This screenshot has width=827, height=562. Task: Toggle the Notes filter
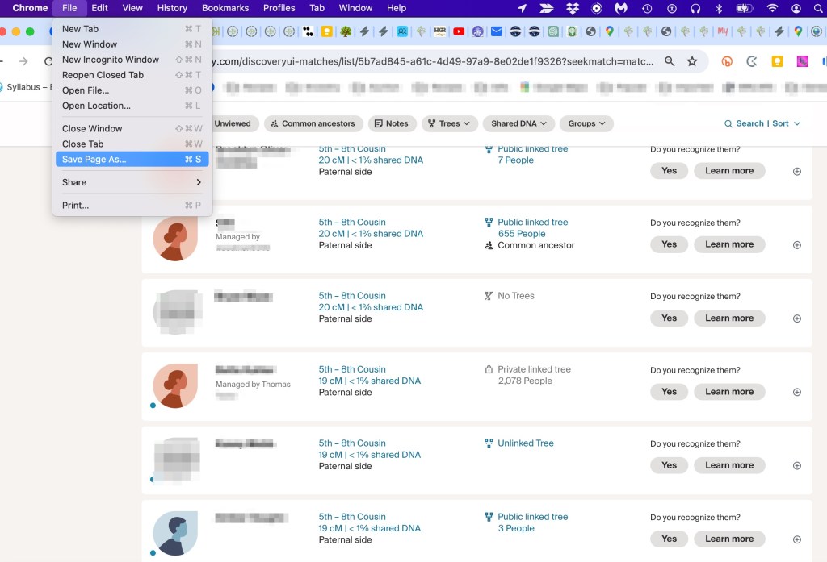tap(392, 123)
